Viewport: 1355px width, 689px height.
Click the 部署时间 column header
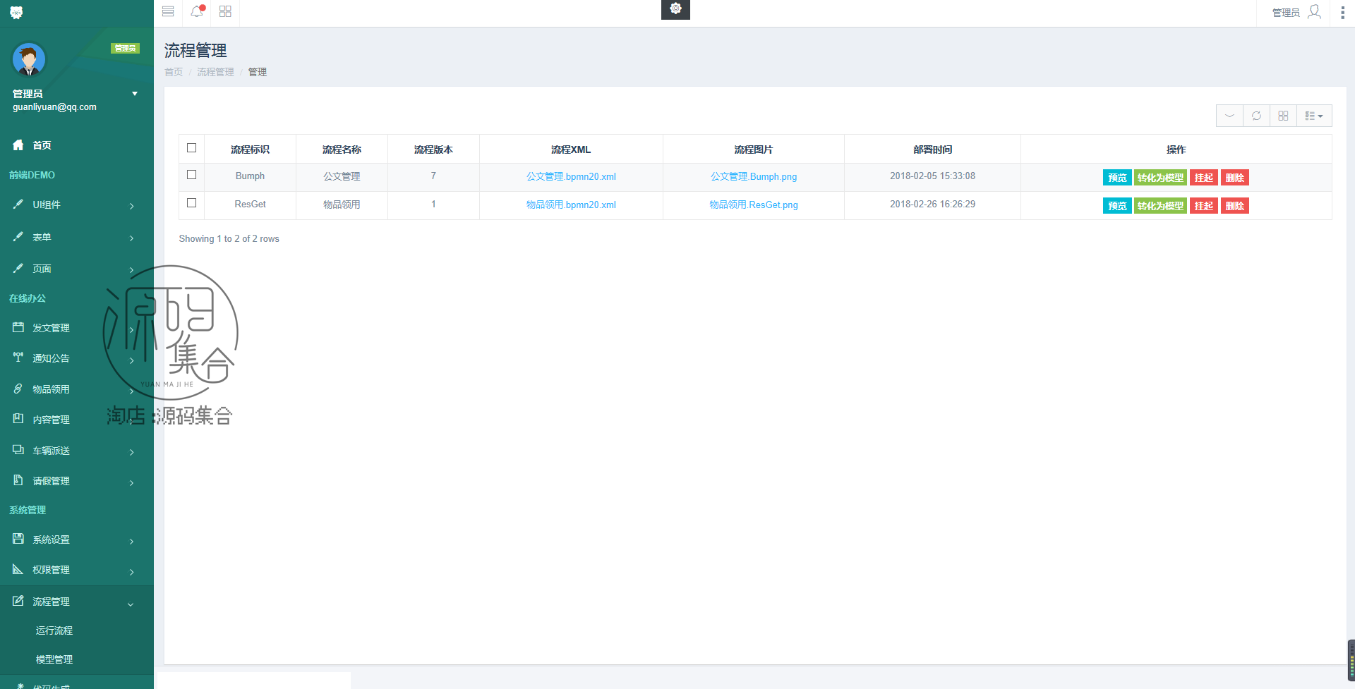[932, 150]
